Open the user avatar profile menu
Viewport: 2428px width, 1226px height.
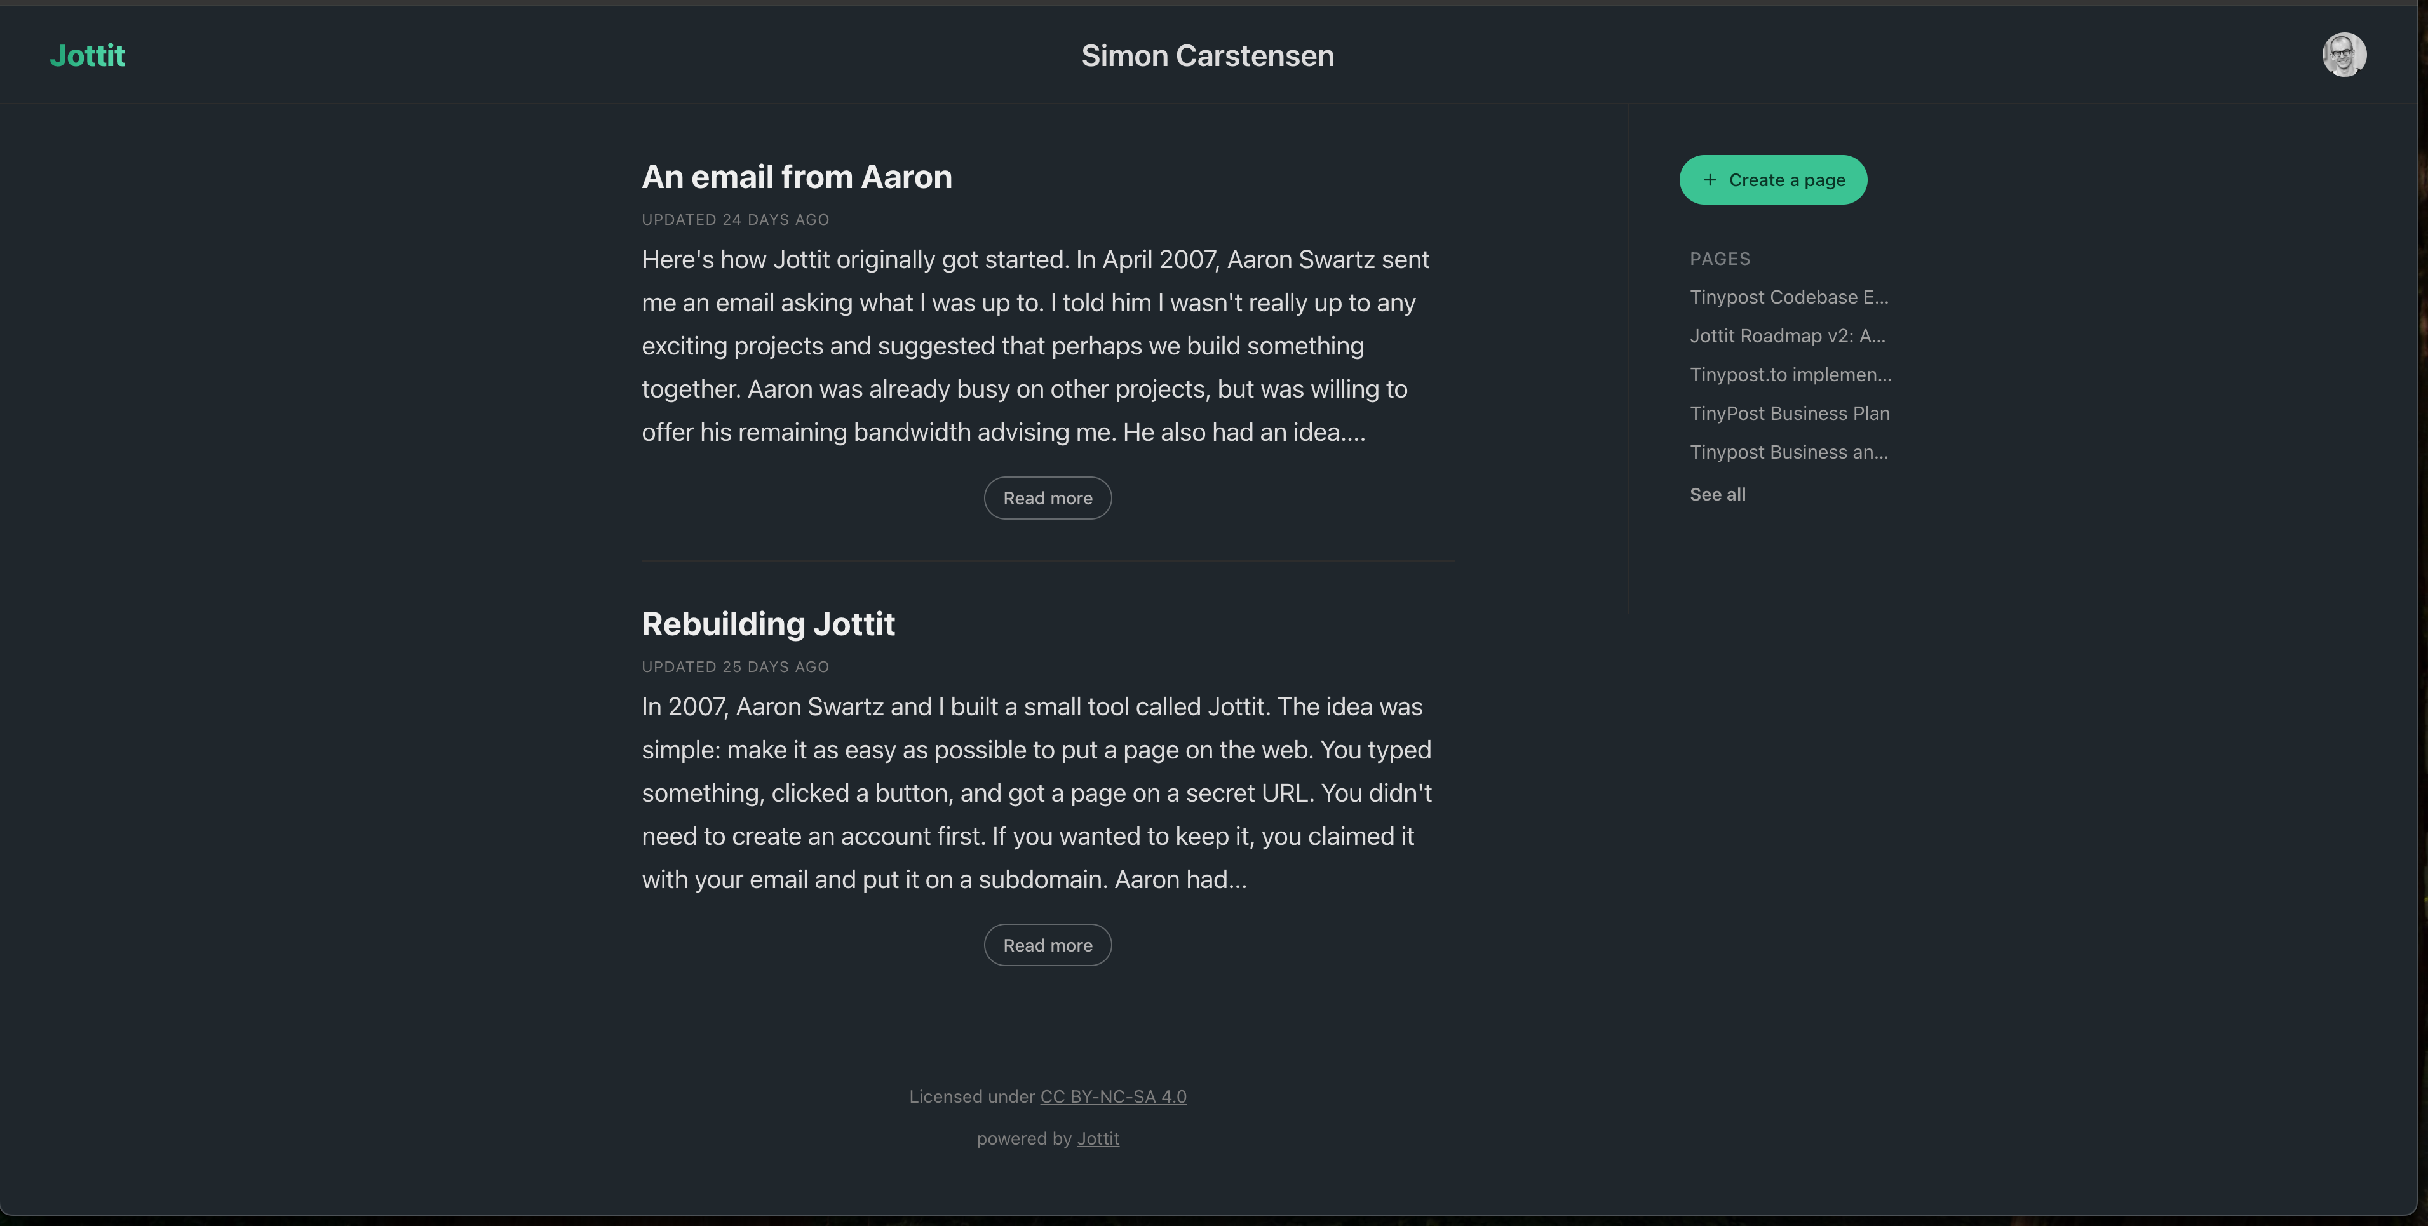click(x=2343, y=55)
